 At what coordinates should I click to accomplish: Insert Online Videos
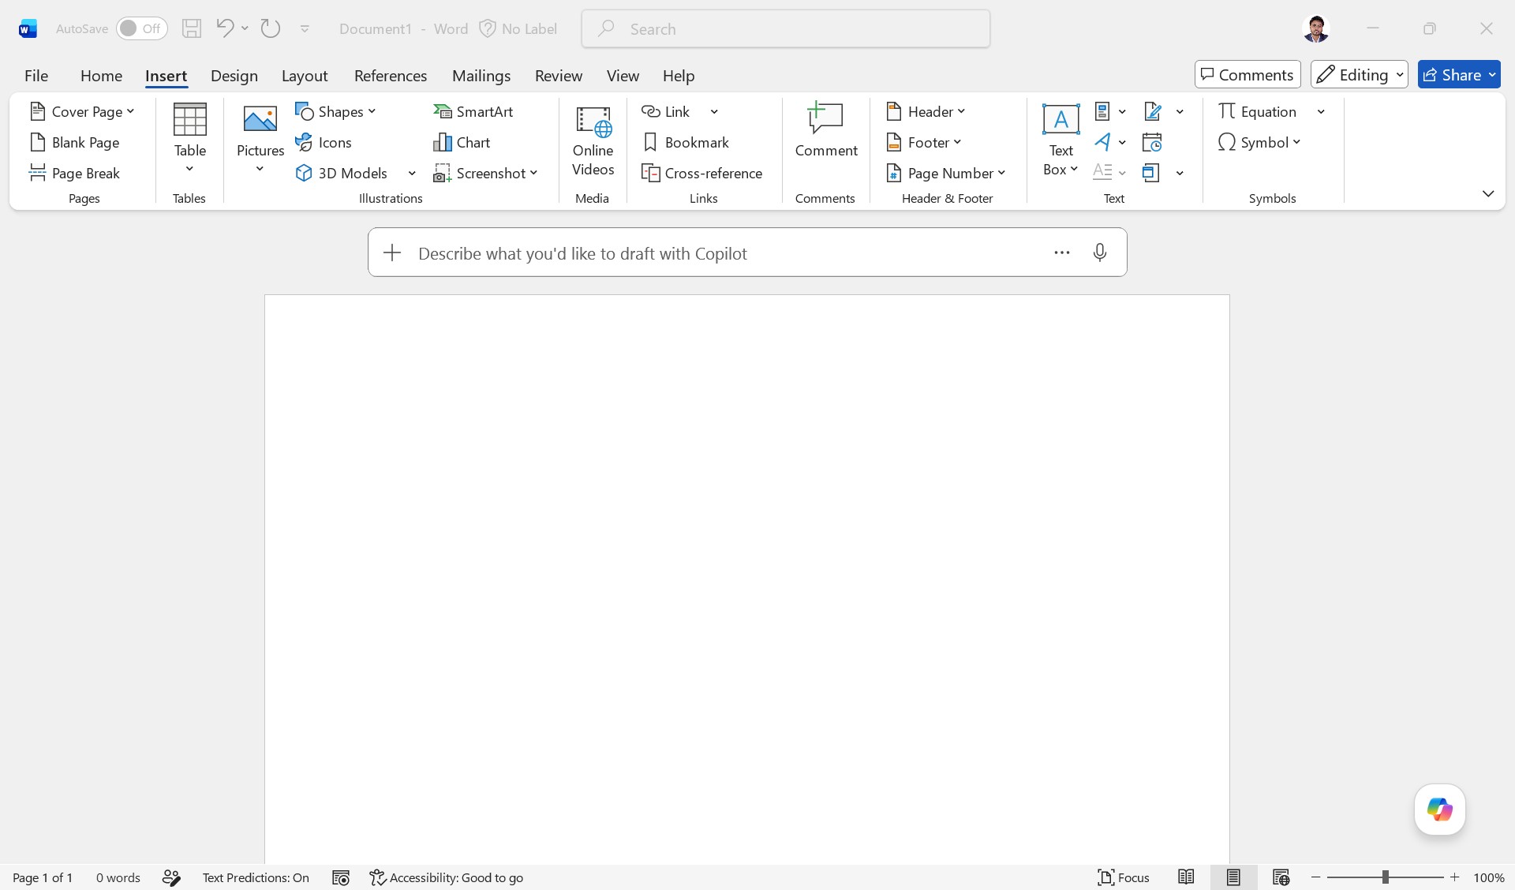tap(593, 140)
